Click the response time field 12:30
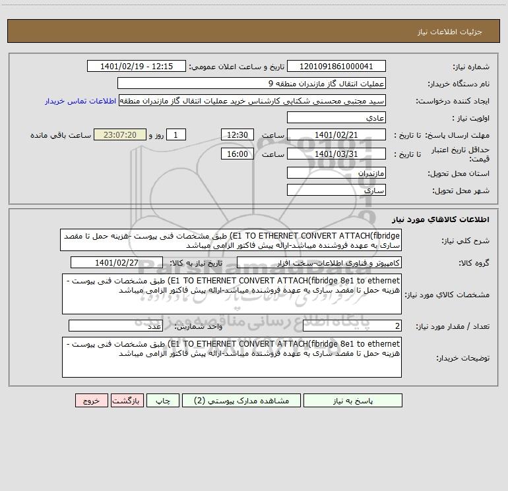The width and height of the screenshot is (508, 491). (x=237, y=134)
